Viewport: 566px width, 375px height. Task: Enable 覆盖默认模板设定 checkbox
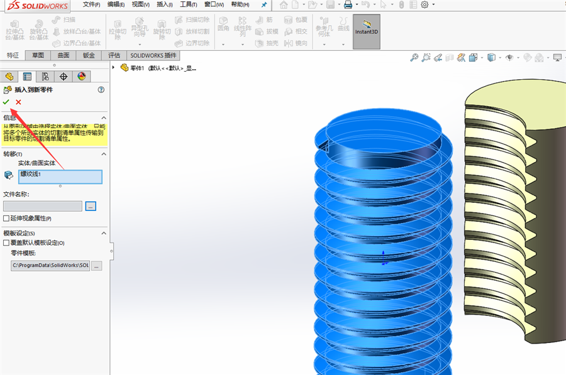pos(6,243)
